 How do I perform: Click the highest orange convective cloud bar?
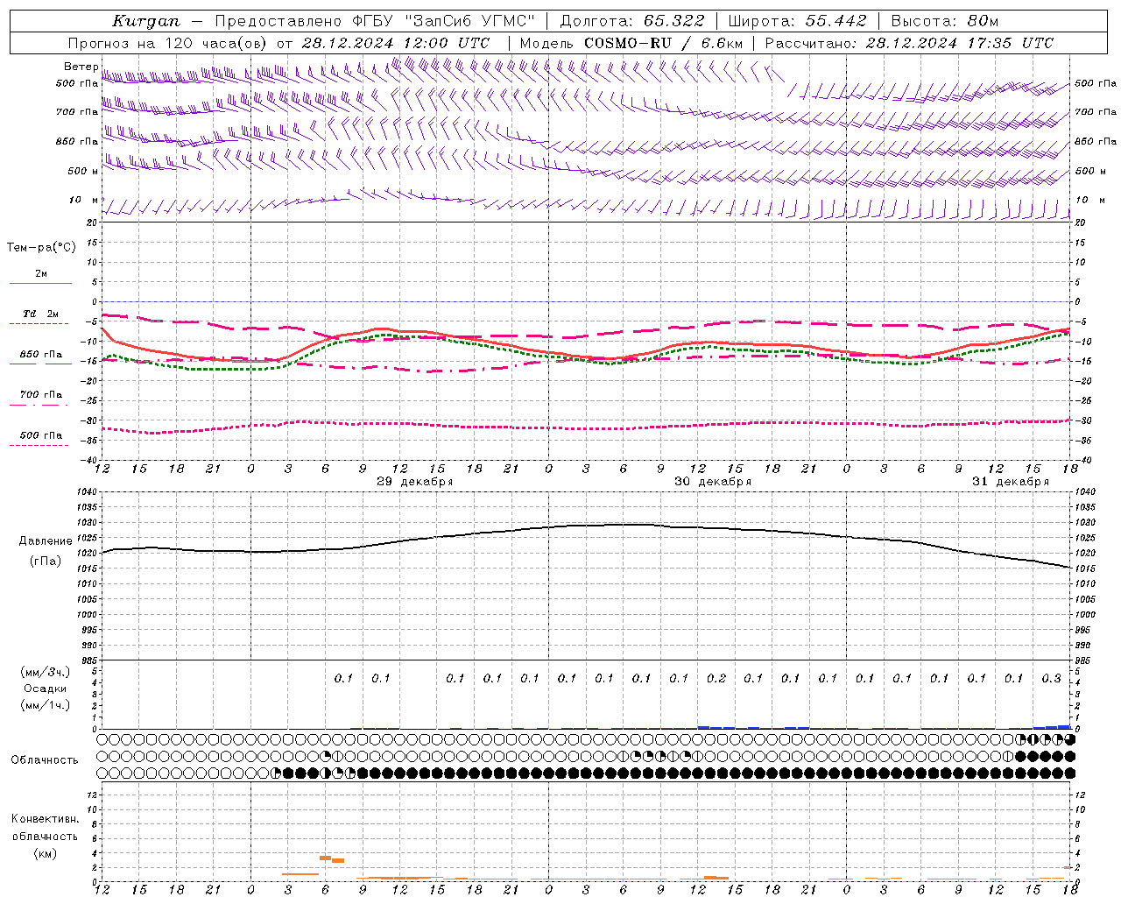coord(325,858)
